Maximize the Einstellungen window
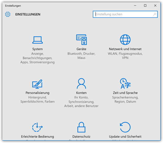Image resolution: width=163 pixels, height=143 pixels. pyautogui.click(x=145, y=6)
